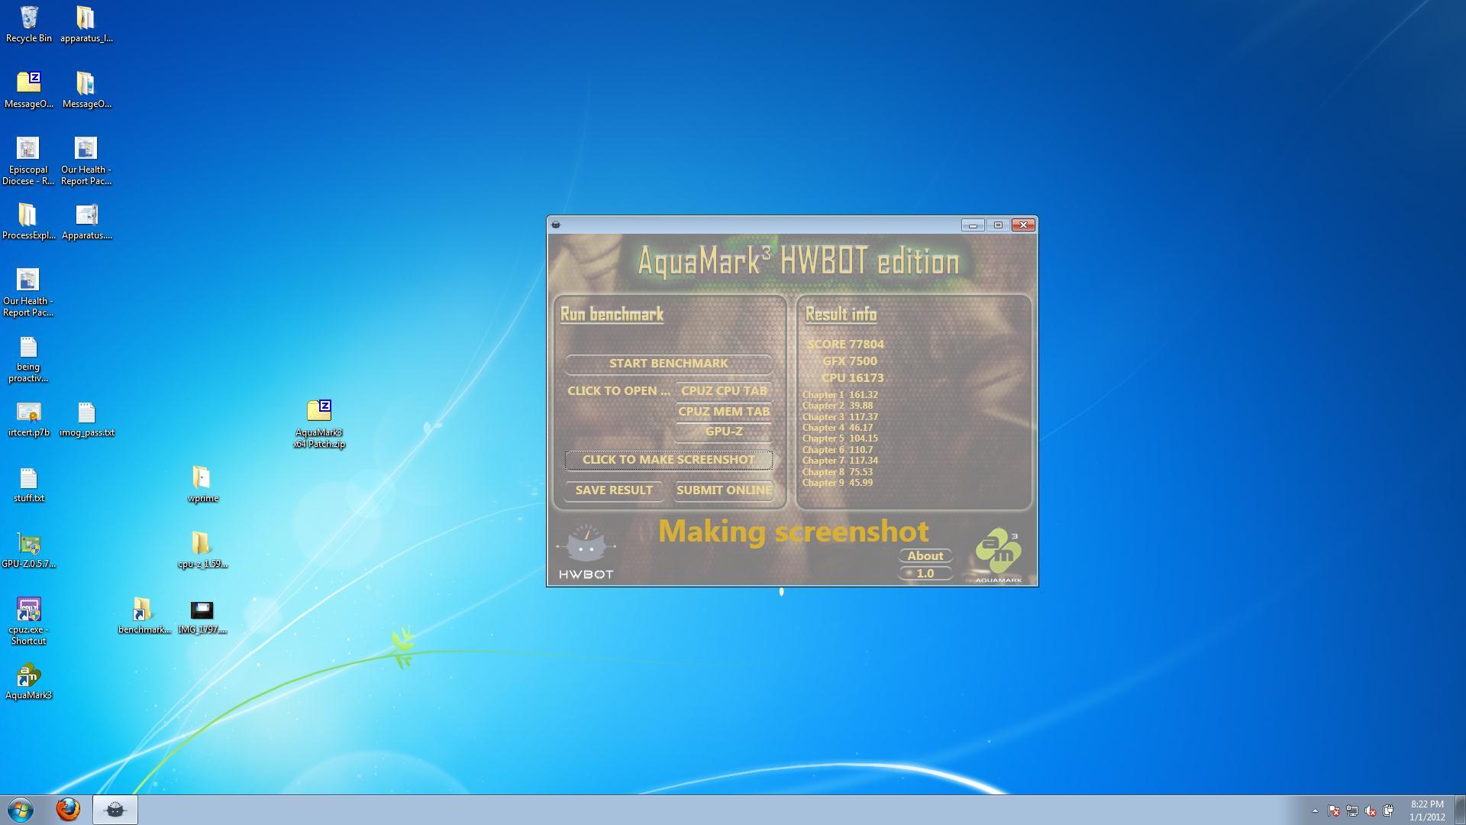Click the network tray icon
Viewport: 1466px width, 825px height.
coord(1351,810)
